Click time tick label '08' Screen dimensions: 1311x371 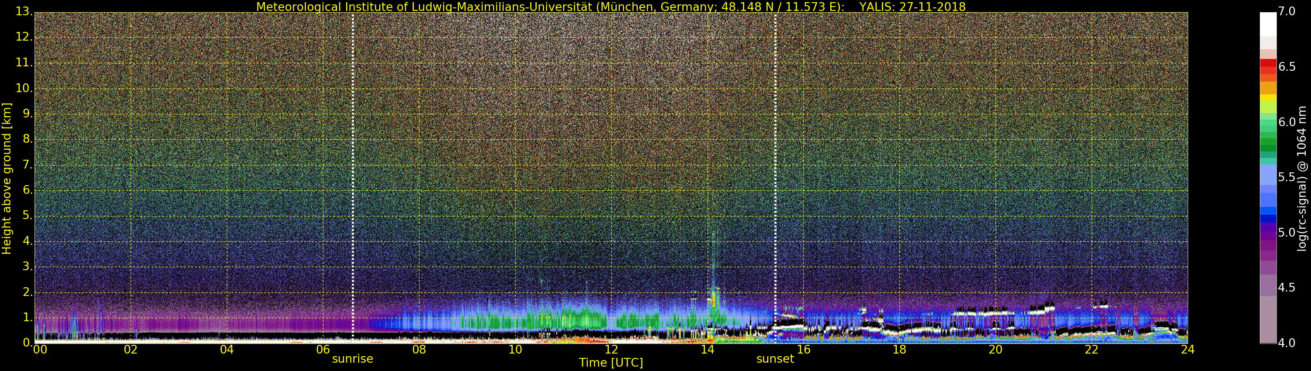coord(419,350)
